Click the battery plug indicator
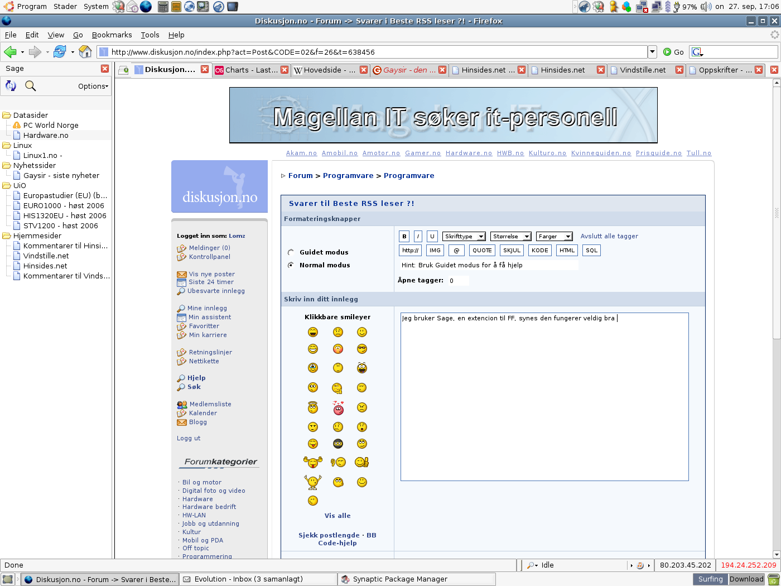781x586 pixels. 676,7
